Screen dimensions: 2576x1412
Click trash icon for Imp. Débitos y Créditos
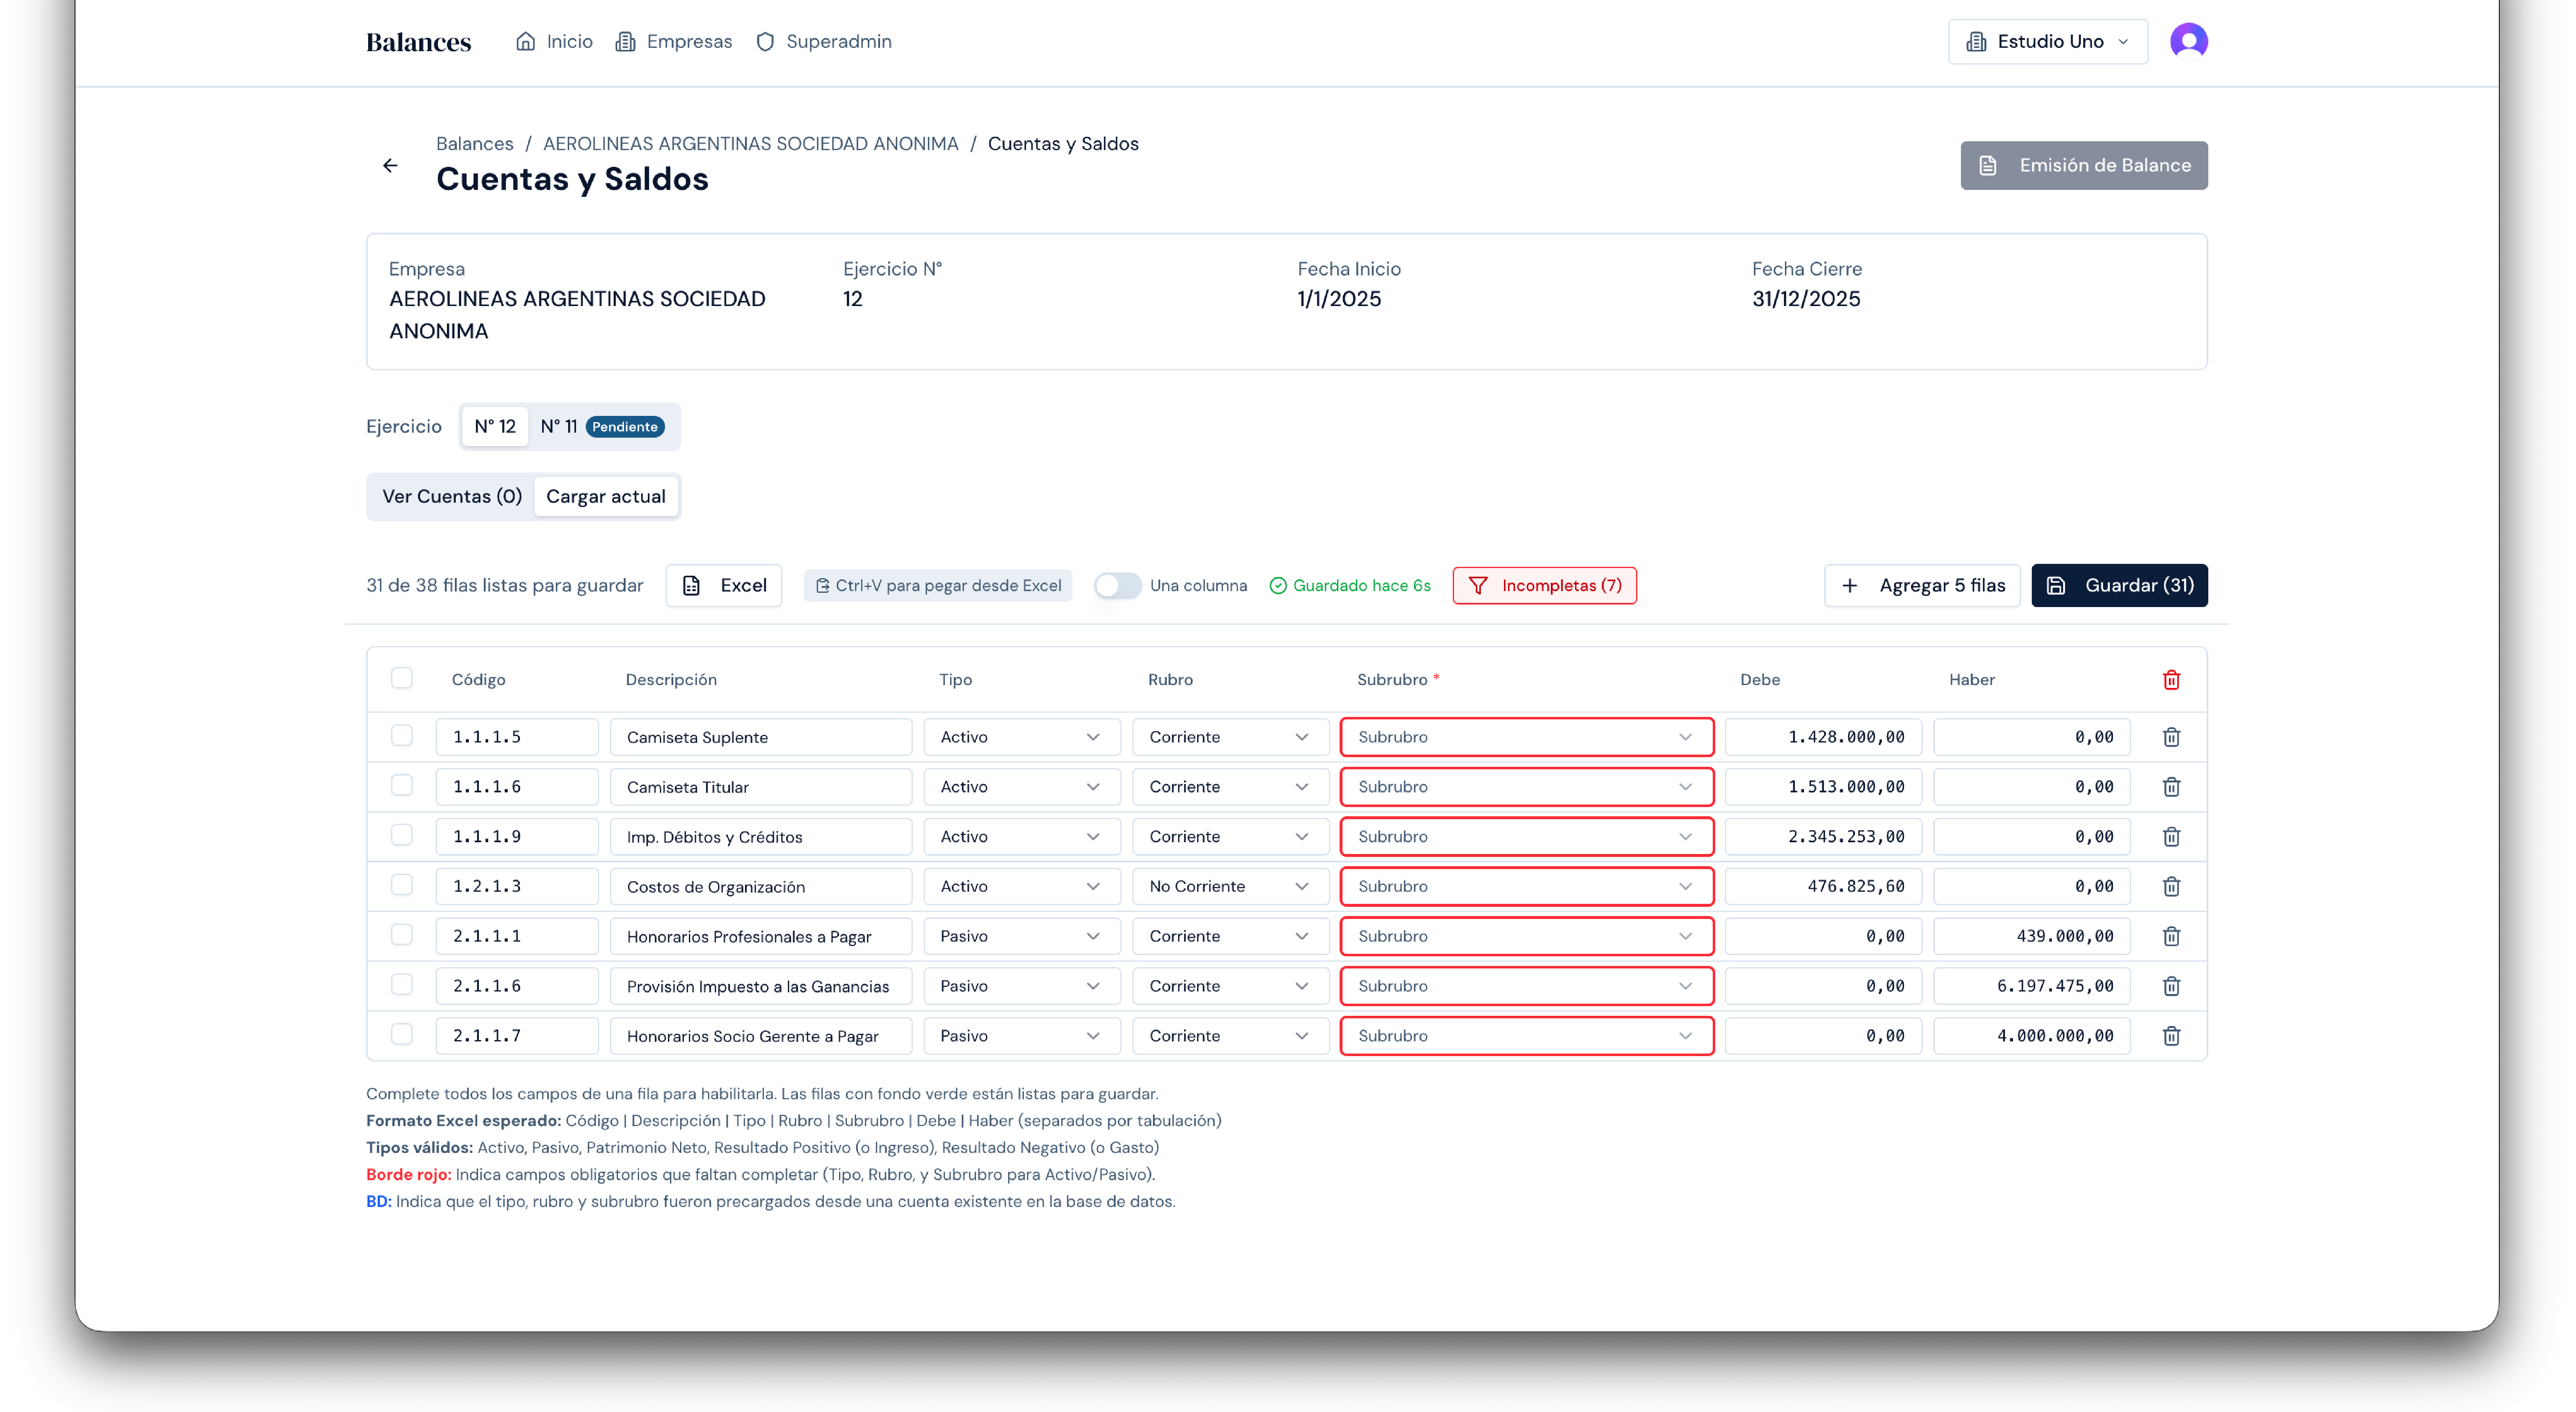point(2171,837)
